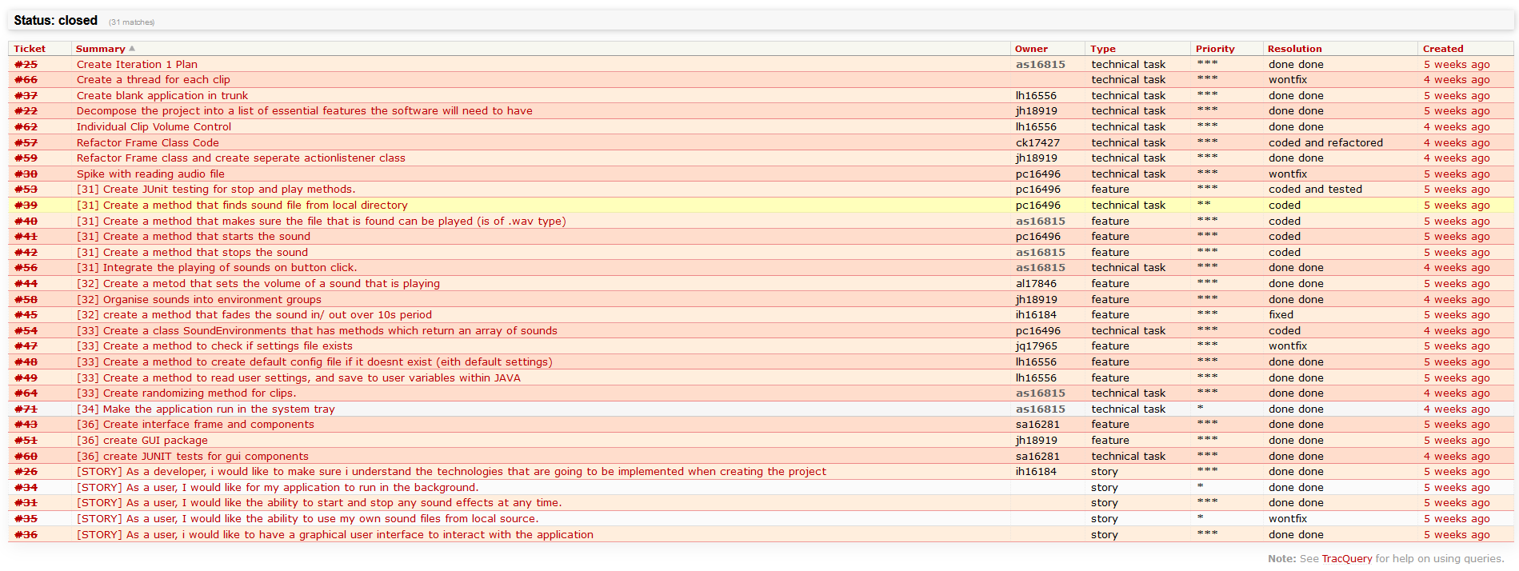Image resolution: width=1519 pixels, height=571 pixels.
Task: Open 'Spike with reading audio file' ticket
Action: pyautogui.click(x=150, y=174)
